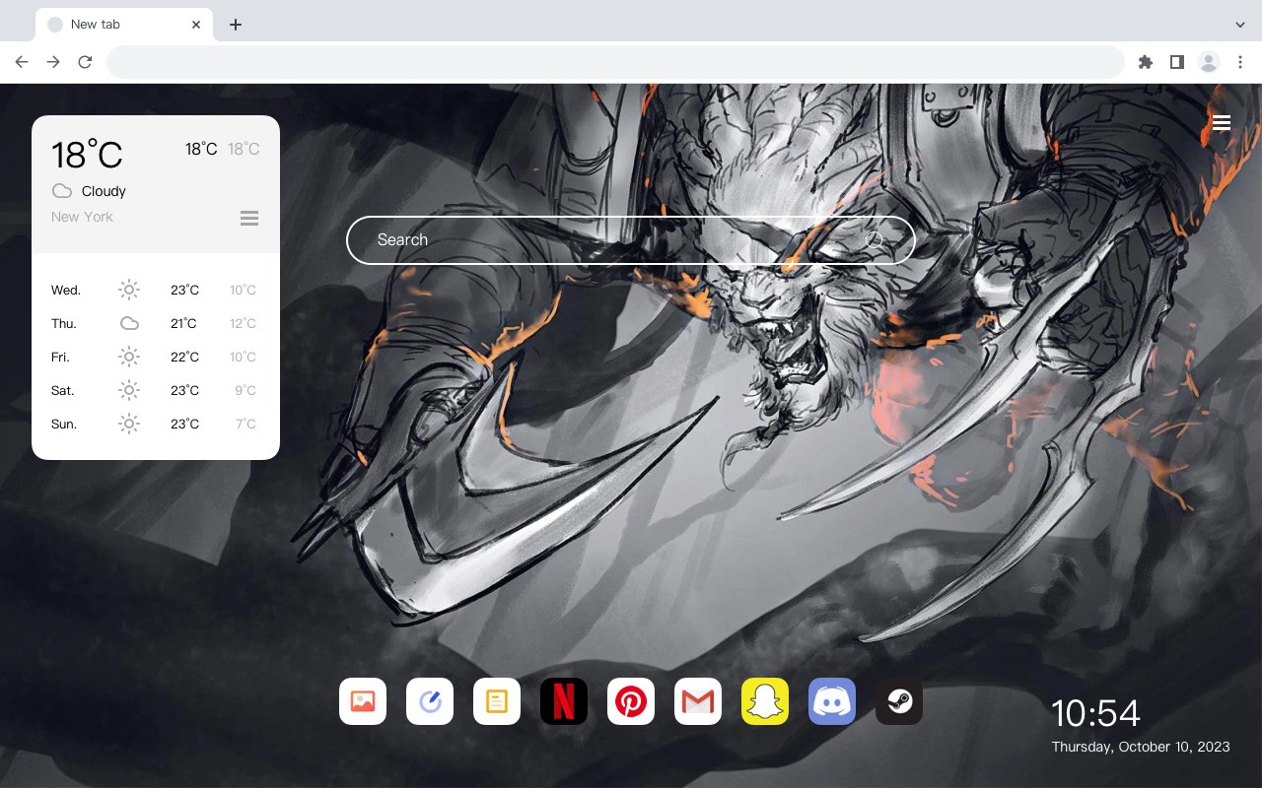The height and width of the screenshot is (788, 1262).
Task: Open the Gmail shortcut
Action: (x=698, y=701)
